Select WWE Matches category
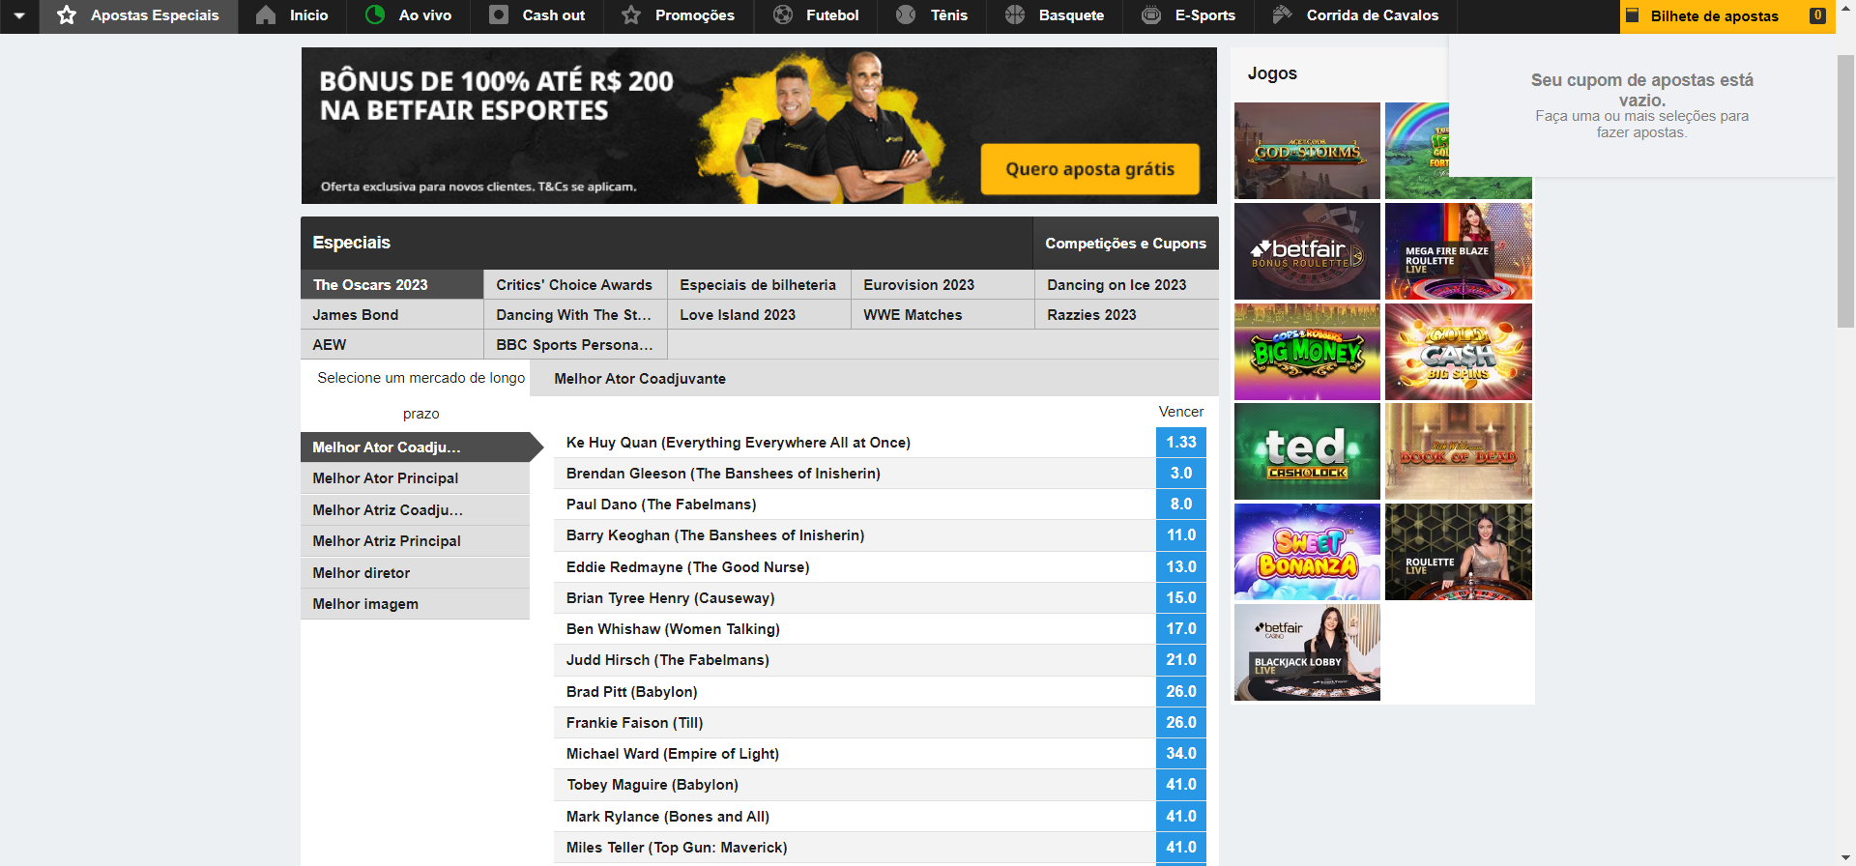The height and width of the screenshot is (866, 1856). 942,315
